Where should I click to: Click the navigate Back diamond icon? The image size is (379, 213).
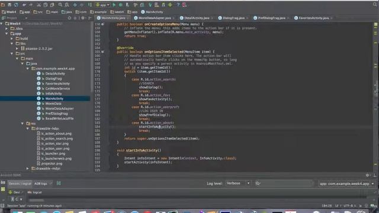pos(75,5)
